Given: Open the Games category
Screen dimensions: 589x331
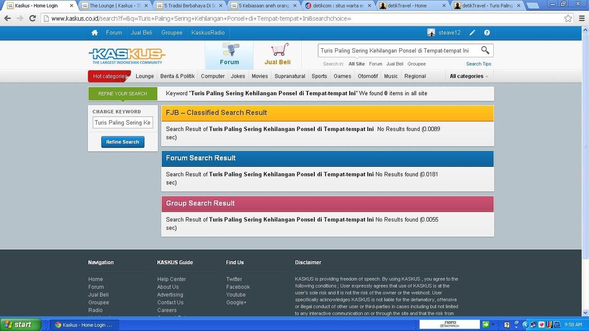Looking at the screenshot, I should pos(342,76).
